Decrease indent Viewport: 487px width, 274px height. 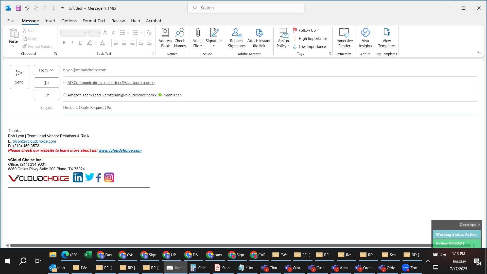click(141, 43)
